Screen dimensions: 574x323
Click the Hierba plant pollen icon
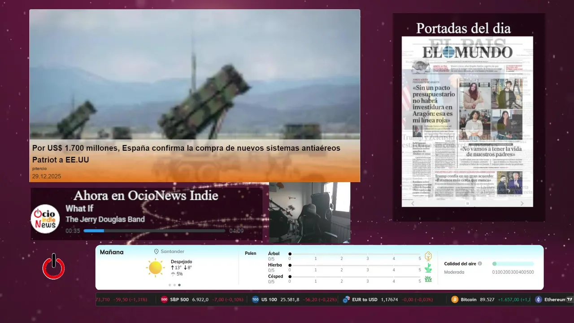pos(428,268)
